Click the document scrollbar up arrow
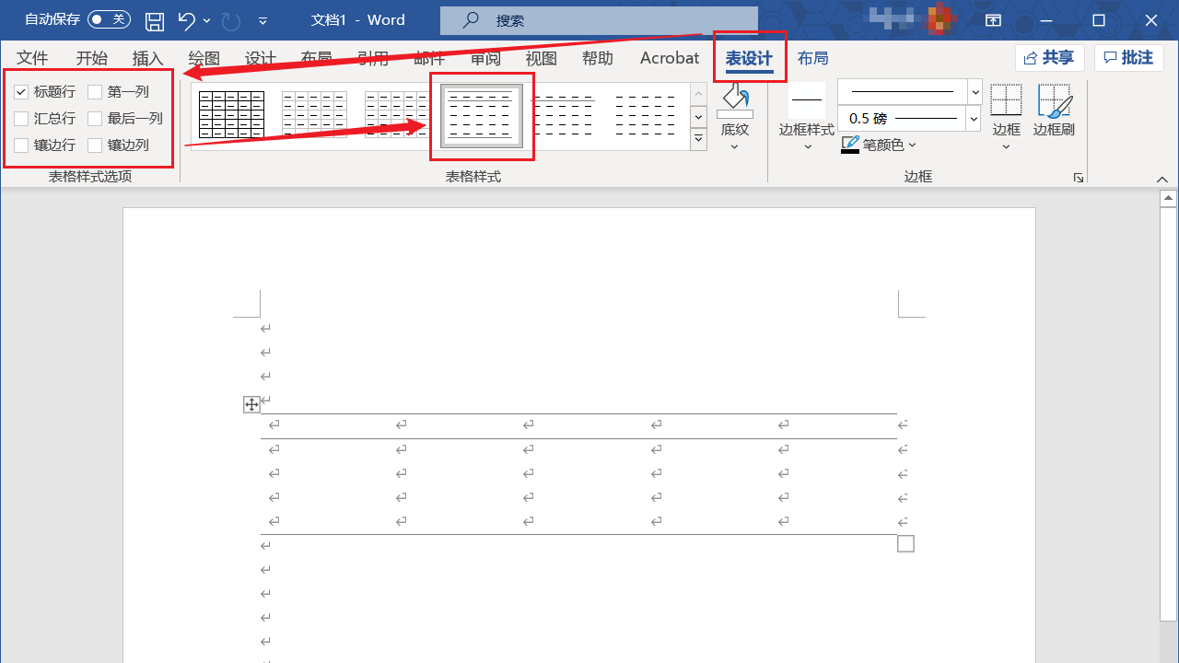This screenshot has height=663, width=1179. tap(1169, 198)
